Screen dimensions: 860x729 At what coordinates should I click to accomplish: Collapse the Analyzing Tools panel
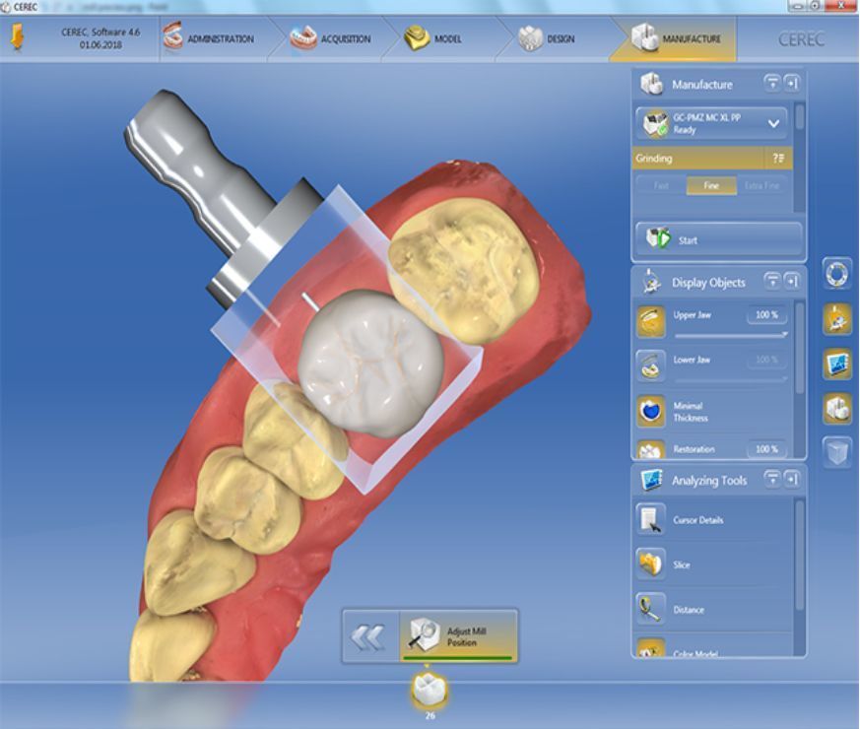772,479
